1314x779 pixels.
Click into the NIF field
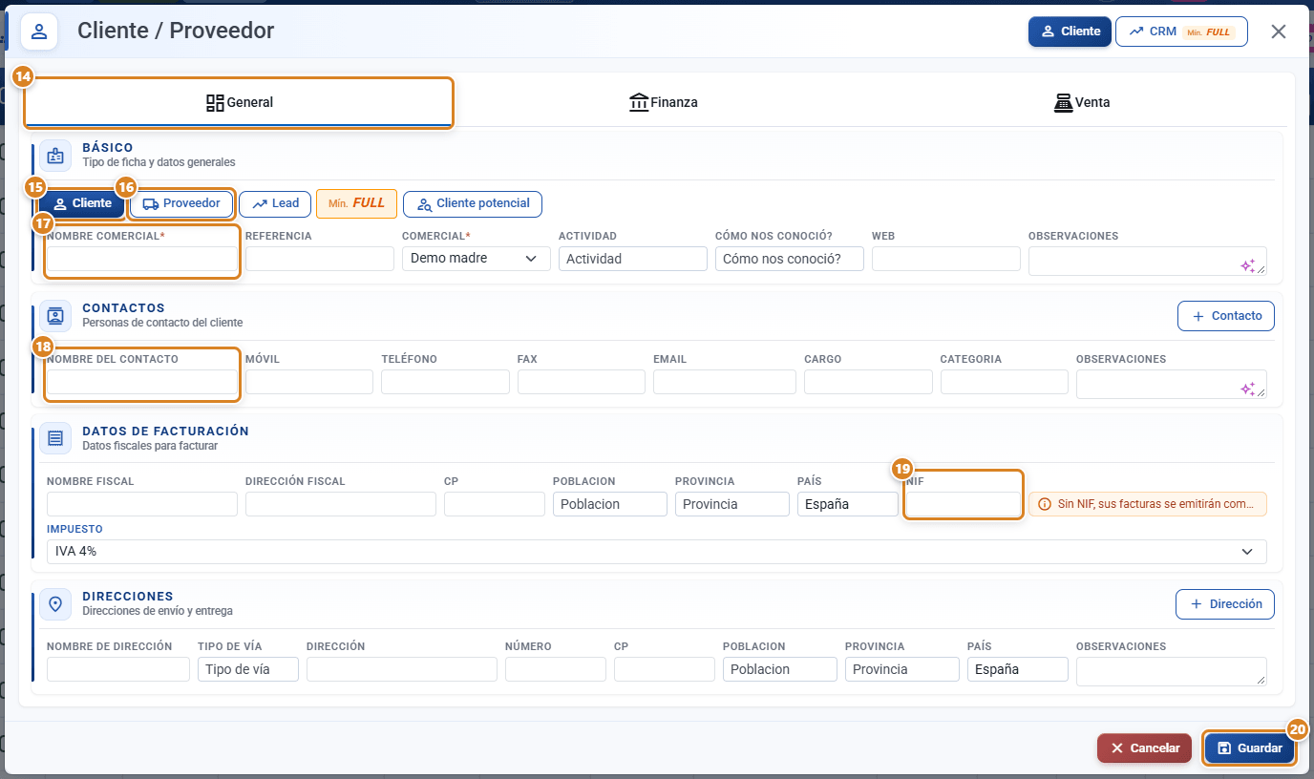tap(964, 504)
